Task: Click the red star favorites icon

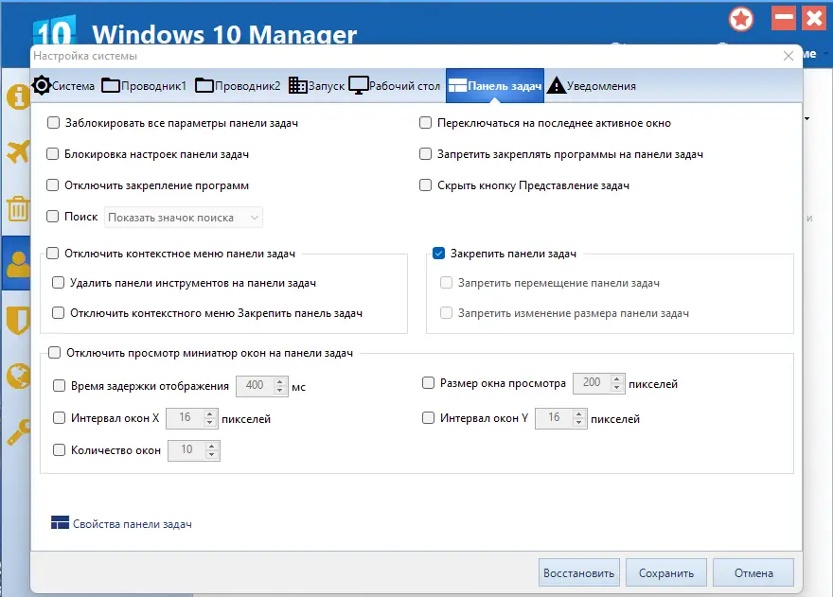Action: (741, 20)
